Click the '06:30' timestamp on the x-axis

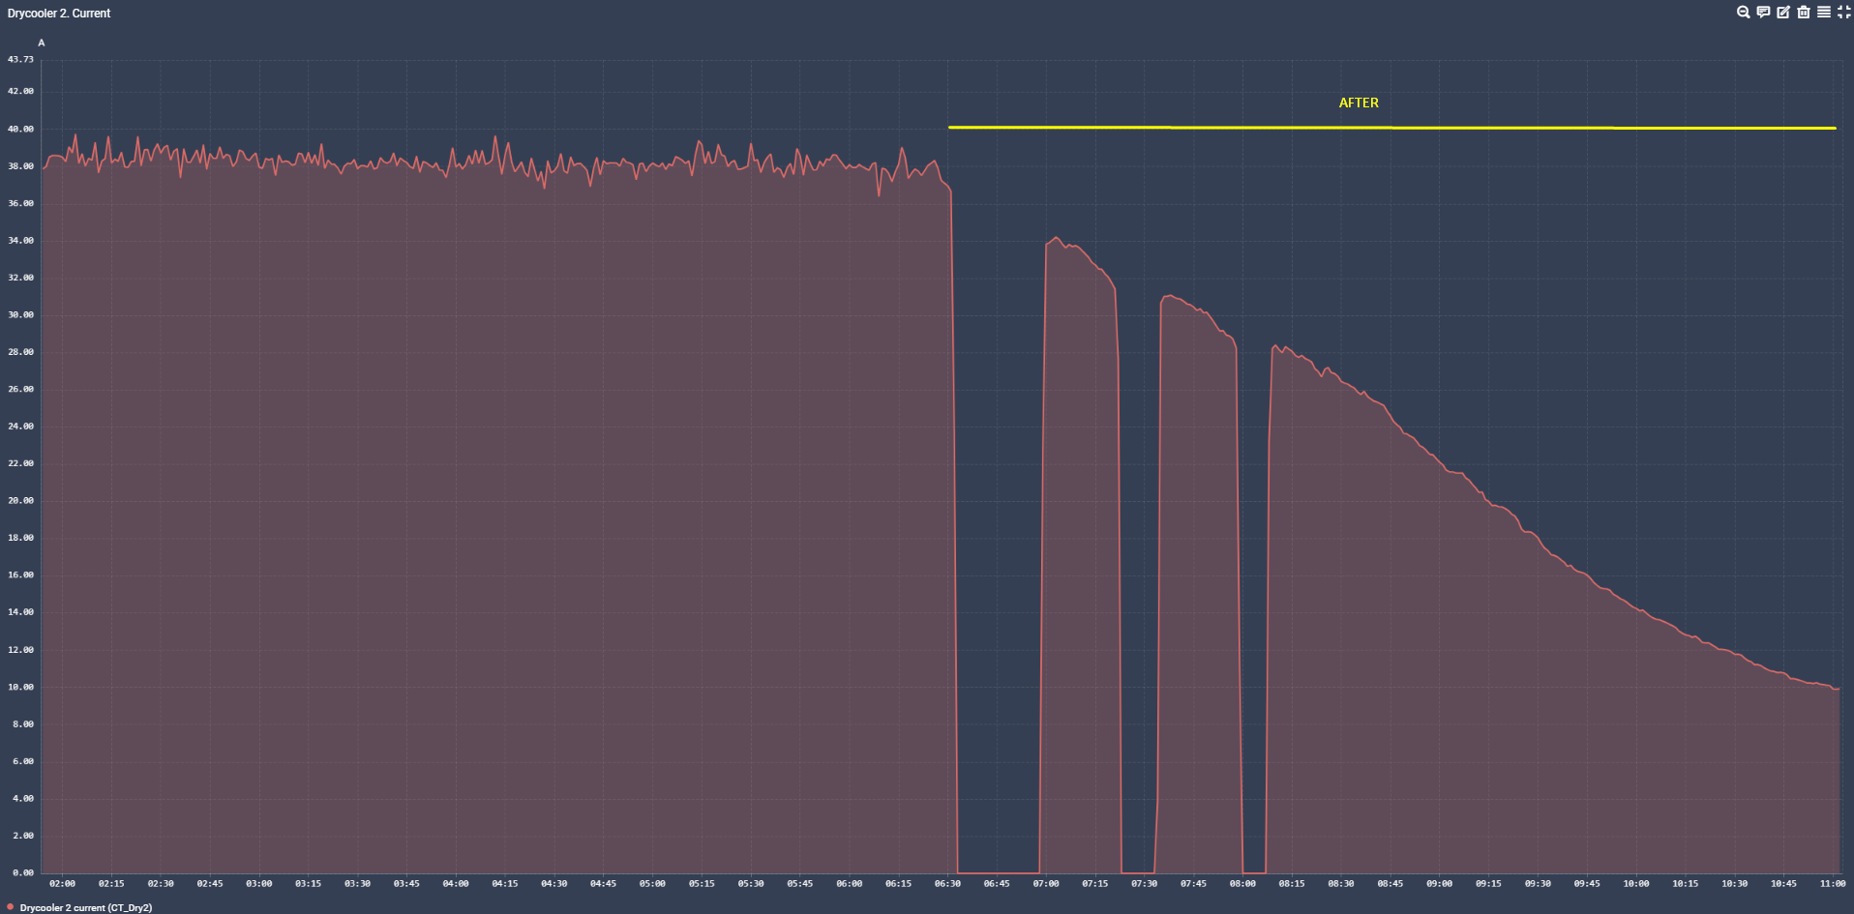pos(947,883)
